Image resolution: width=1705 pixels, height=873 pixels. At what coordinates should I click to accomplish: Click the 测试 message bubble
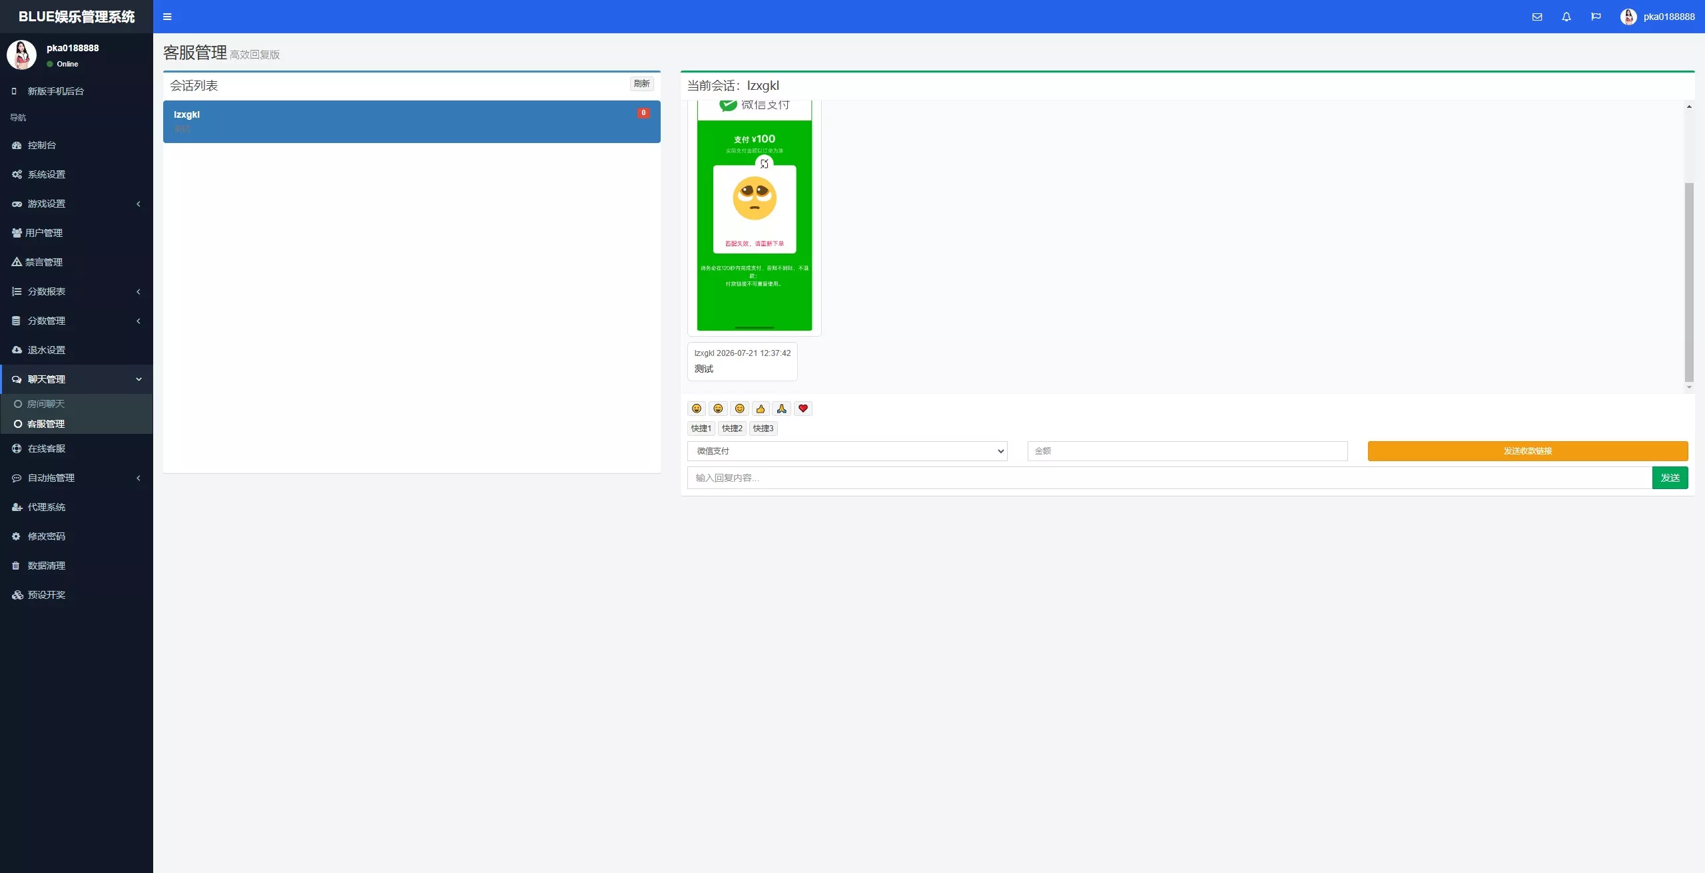pyautogui.click(x=743, y=361)
